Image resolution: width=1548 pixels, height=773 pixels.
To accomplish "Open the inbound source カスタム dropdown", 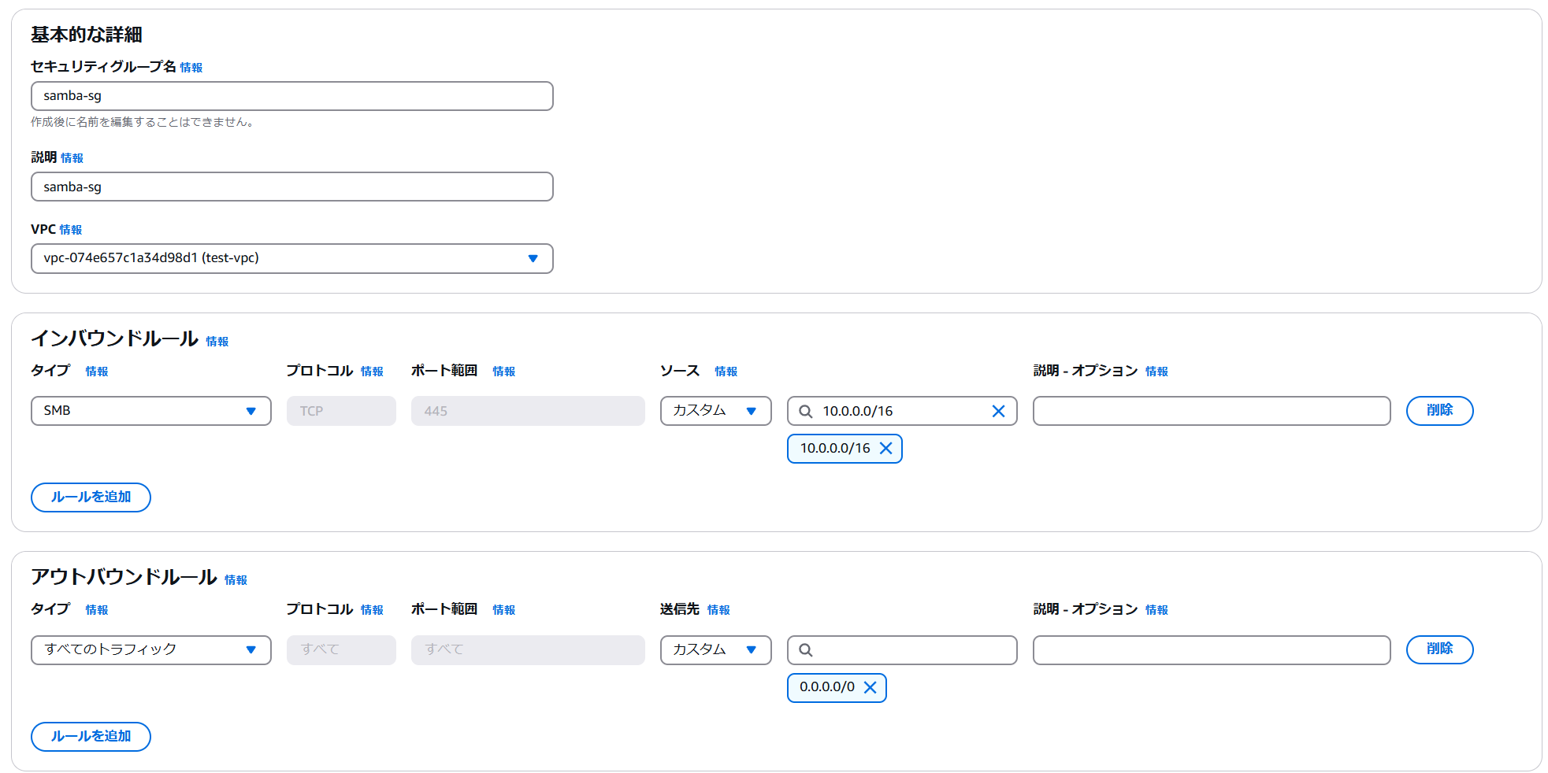I will tap(716, 411).
